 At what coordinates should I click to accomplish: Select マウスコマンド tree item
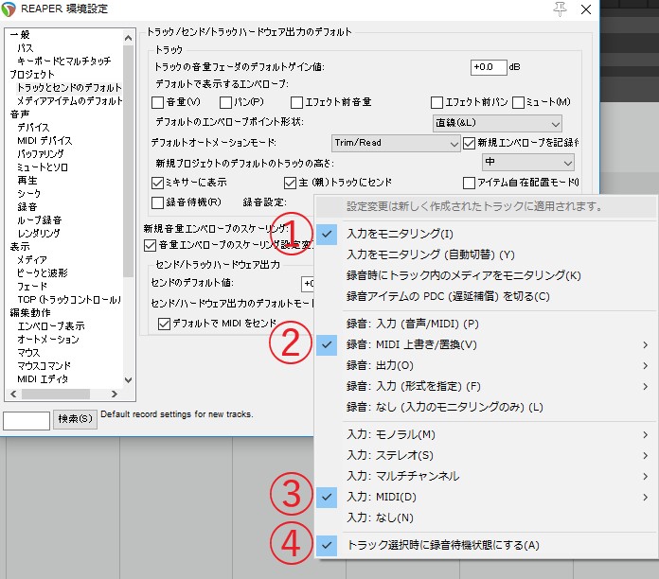44,366
